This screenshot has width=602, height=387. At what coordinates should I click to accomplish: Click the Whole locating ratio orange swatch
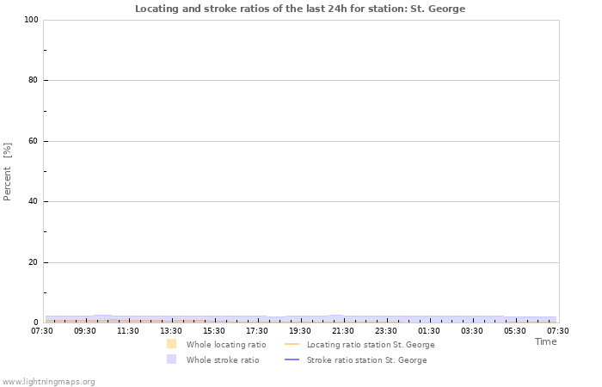pos(171,344)
